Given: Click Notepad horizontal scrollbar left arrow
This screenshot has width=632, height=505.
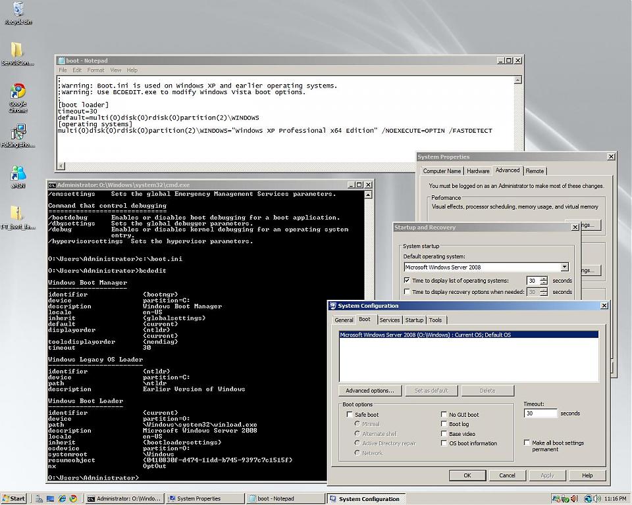Looking at the screenshot, I should point(61,166).
